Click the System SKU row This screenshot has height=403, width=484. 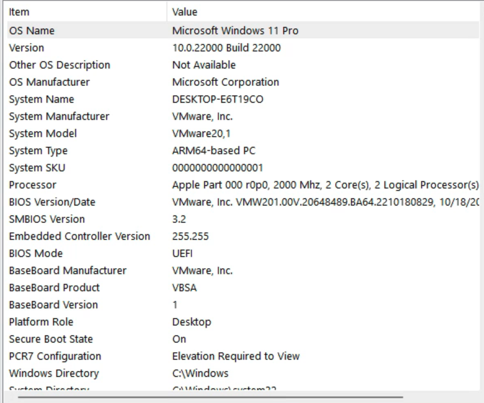[37, 168]
